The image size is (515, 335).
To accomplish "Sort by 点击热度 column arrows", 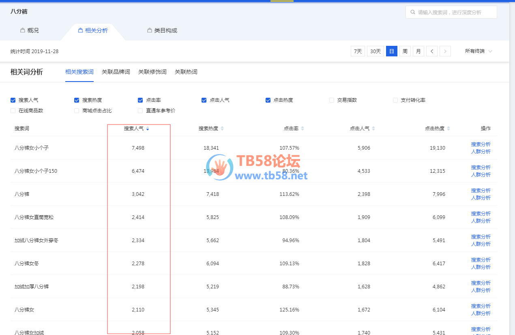I will pyautogui.click(x=448, y=129).
